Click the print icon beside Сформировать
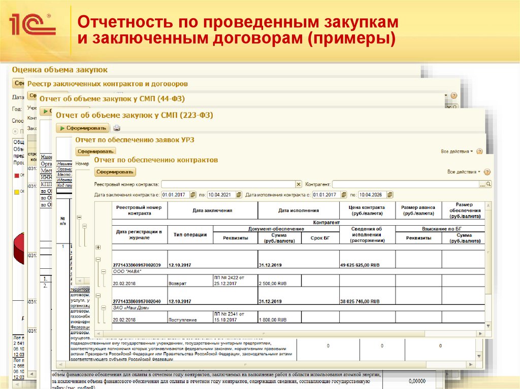The width and height of the screenshot is (520, 389). [117, 128]
